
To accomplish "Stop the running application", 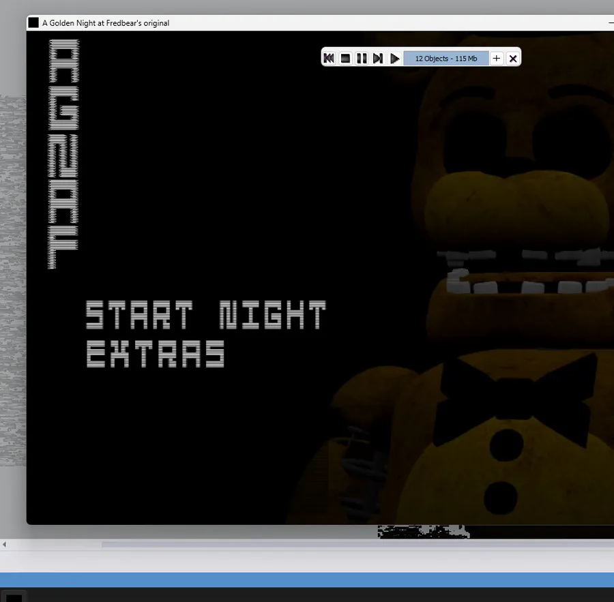I will tap(345, 59).
